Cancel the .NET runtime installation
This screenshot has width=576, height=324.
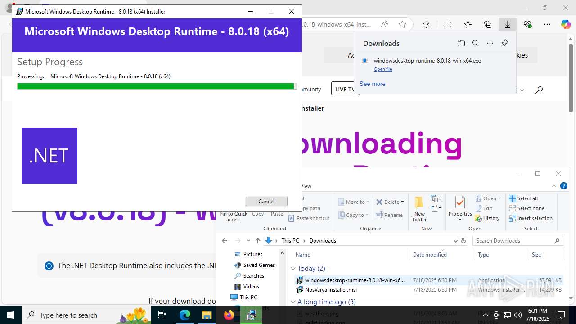click(266, 201)
